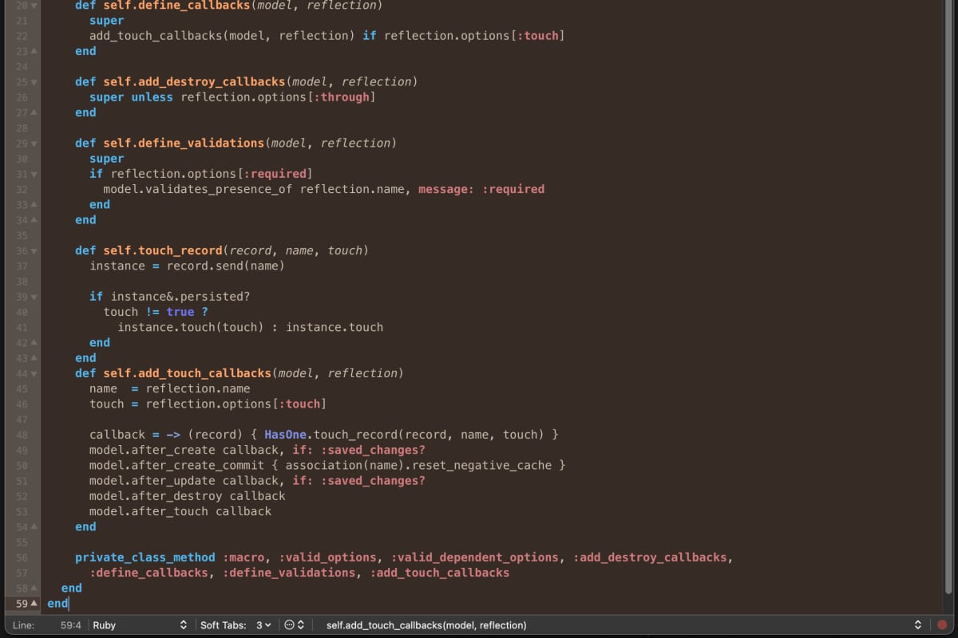This screenshot has width=958, height=638.
Task: Click 'model.after_destroy callback' on line 52
Action: coord(188,496)
